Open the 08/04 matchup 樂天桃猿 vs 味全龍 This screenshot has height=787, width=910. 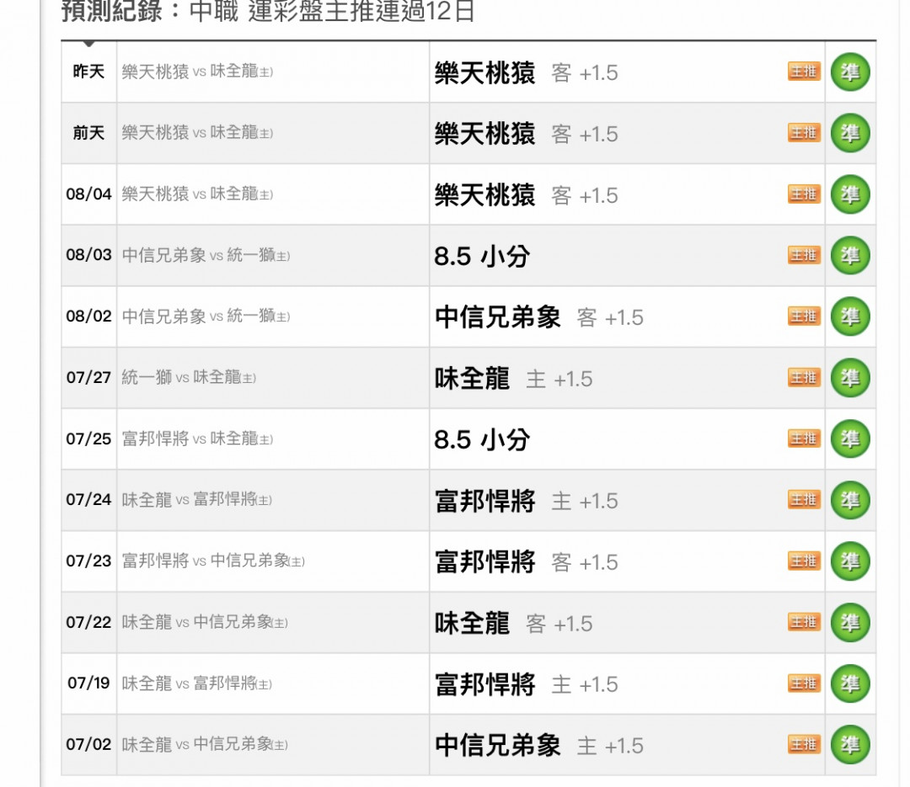197,194
